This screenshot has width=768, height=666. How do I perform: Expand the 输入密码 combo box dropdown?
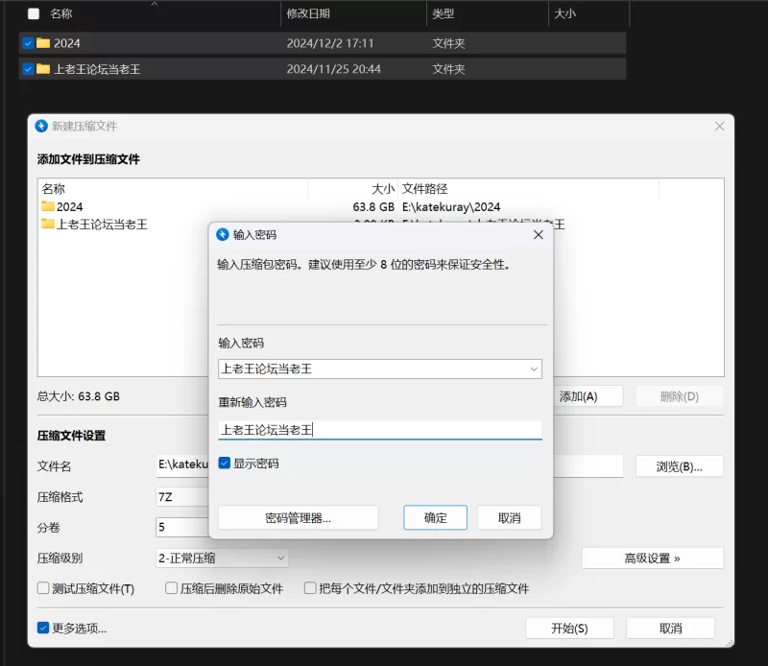coord(534,369)
